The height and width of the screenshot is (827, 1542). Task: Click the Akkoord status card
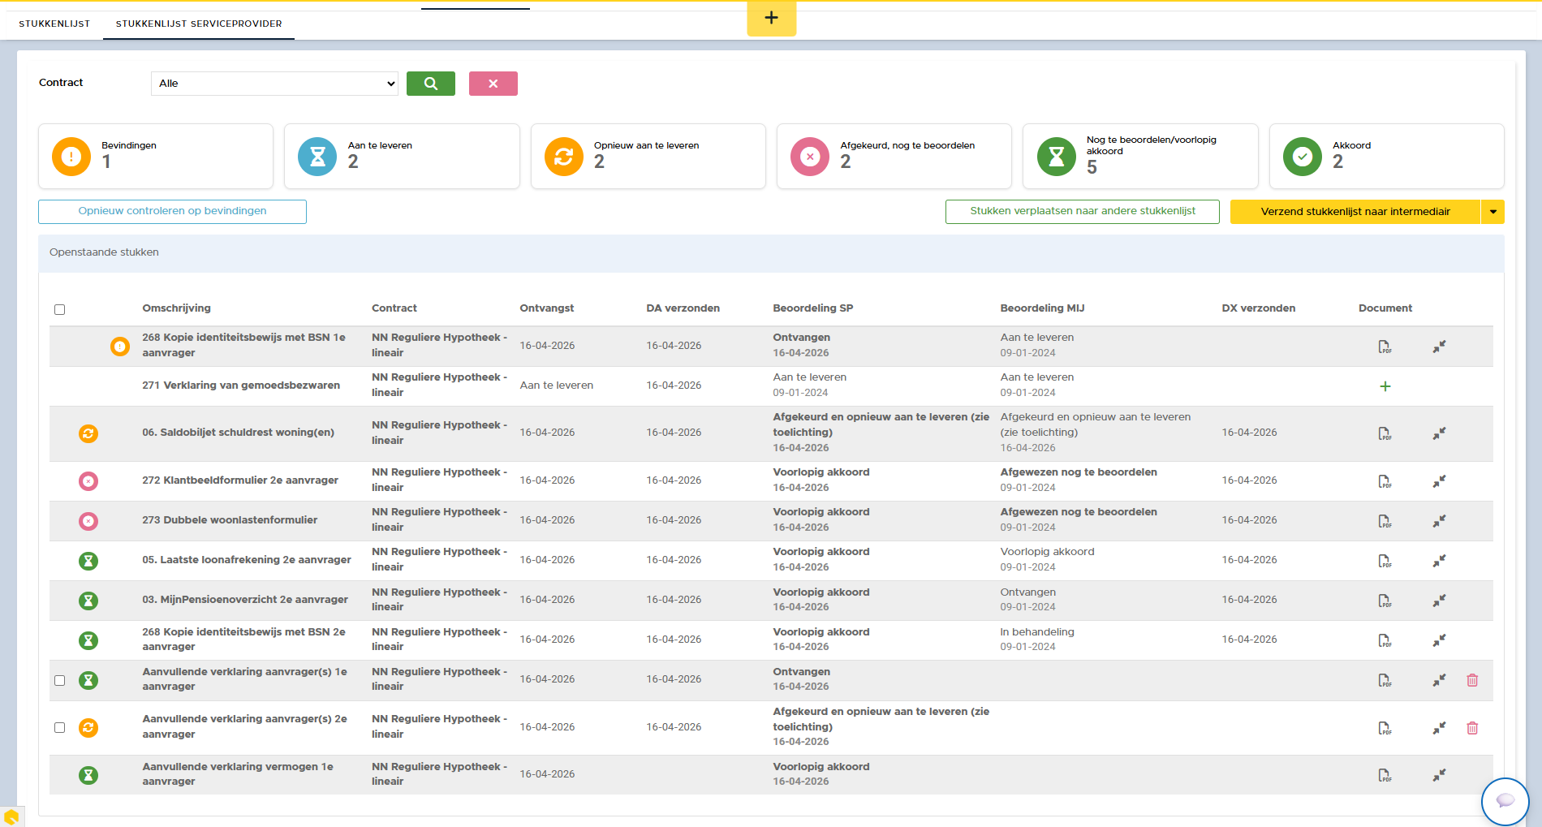tap(1385, 156)
